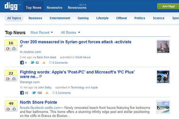Click flame icon under the Syrian story
The height and width of the screenshot is (119, 179).
44,62
